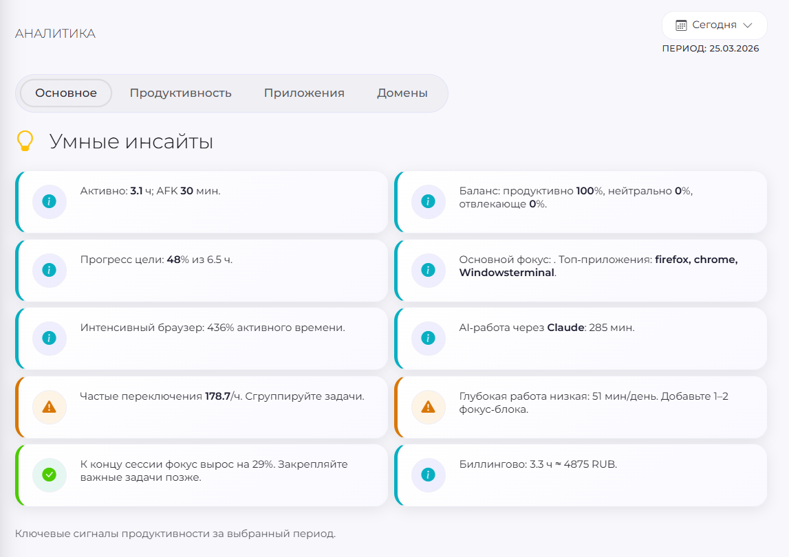Click warning icon on Частые переключения card
The image size is (789, 557).
tap(50, 407)
